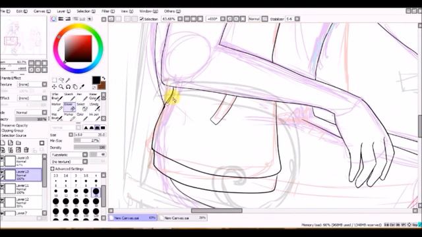Image resolution: width=422 pixels, height=237 pixels.
Task: Select the zoom magnifier tool
Action: pyautogui.click(x=61, y=87)
